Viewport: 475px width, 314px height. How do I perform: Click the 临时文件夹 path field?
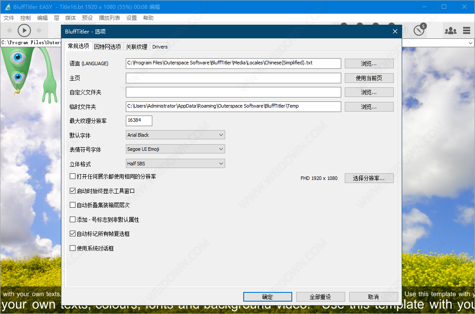(233, 106)
